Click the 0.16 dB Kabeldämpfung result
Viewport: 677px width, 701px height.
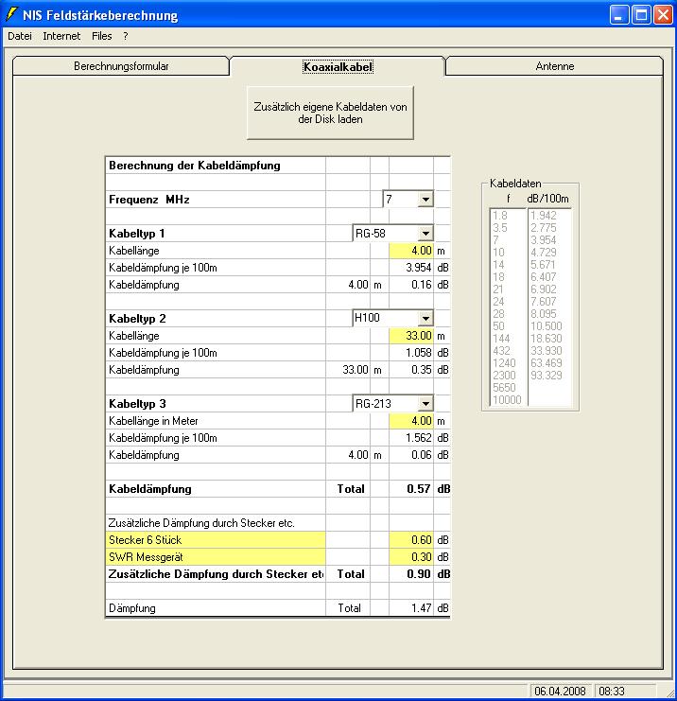click(411, 285)
